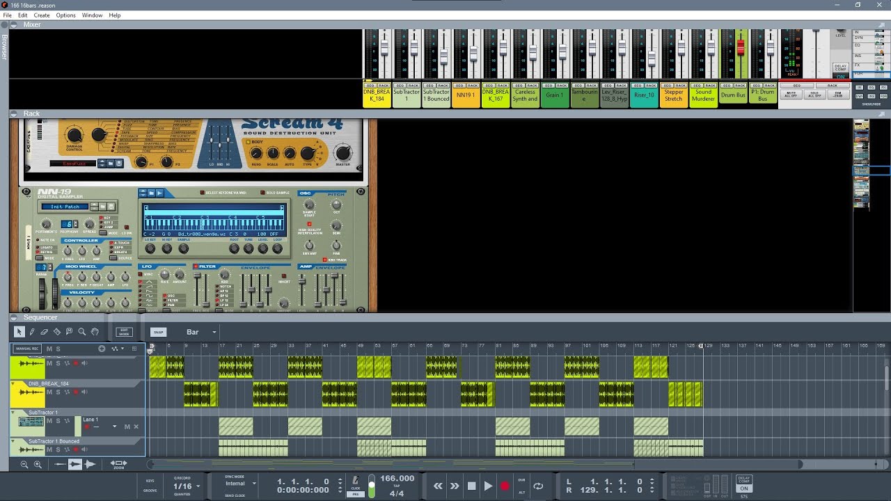Click the red record transport button
This screenshot has width=891, height=501.
pos(505,486)
